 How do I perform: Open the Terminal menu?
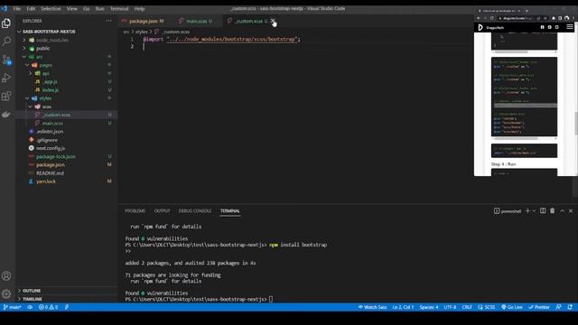click(x=119, y=8)
